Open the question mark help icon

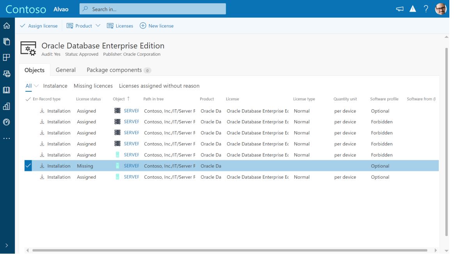pyautogui.click(x=426, y=9)
